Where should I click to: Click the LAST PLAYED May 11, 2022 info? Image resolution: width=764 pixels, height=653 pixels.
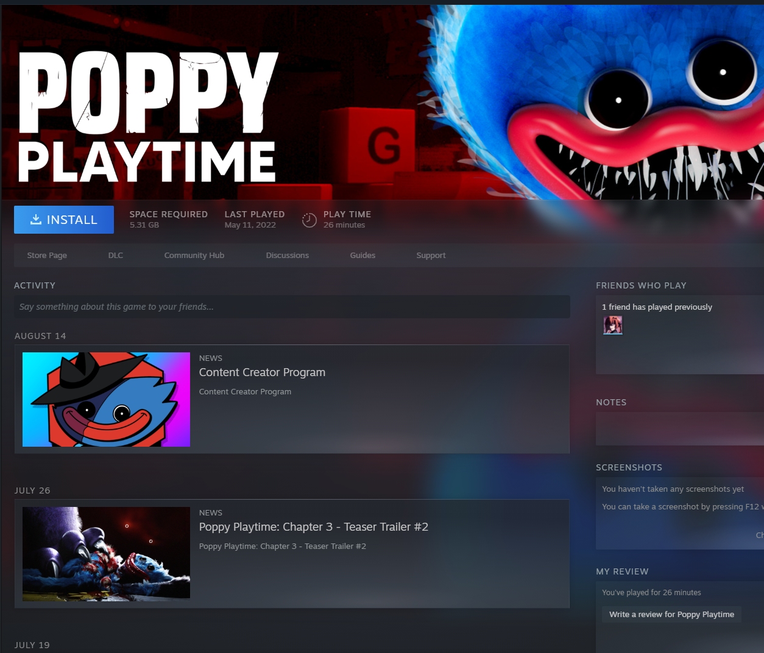[x=255, y=219]
